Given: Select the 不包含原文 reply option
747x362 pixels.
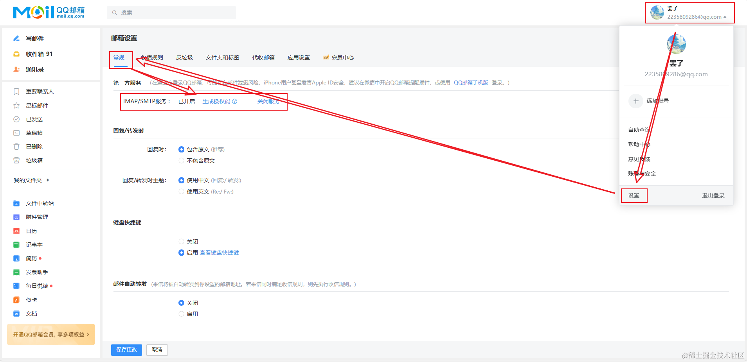Looking at the screenshot, I should tap(181, 160).
